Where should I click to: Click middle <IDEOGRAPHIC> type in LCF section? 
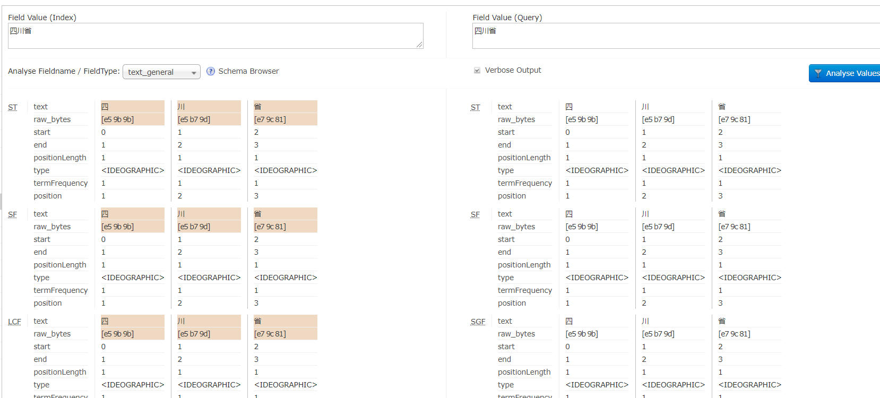point(209,385)
